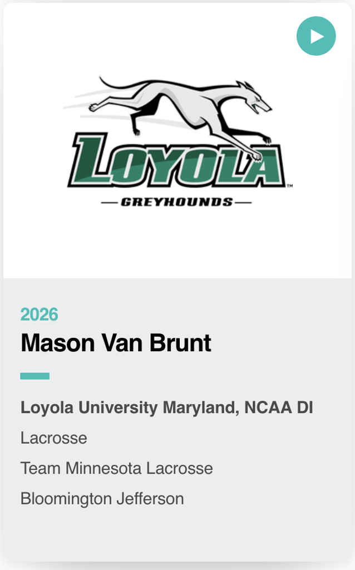This screenshot has width=355, height=570.
Task: Click the teal divider bar
Action: [x=34, y=376]
